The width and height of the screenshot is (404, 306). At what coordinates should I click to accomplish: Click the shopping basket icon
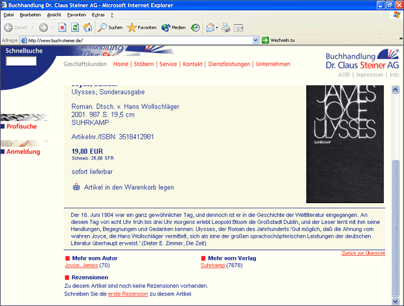click(x=76, y=187)
